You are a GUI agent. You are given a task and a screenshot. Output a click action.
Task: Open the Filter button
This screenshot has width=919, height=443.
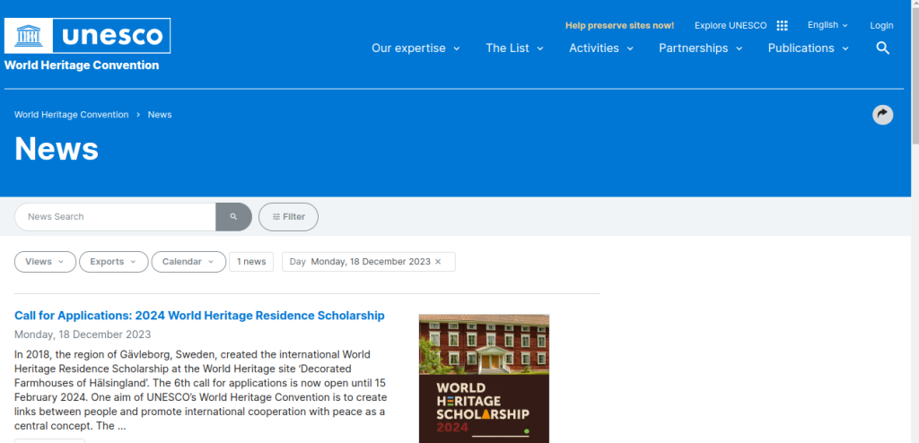[x=288, y=217]
